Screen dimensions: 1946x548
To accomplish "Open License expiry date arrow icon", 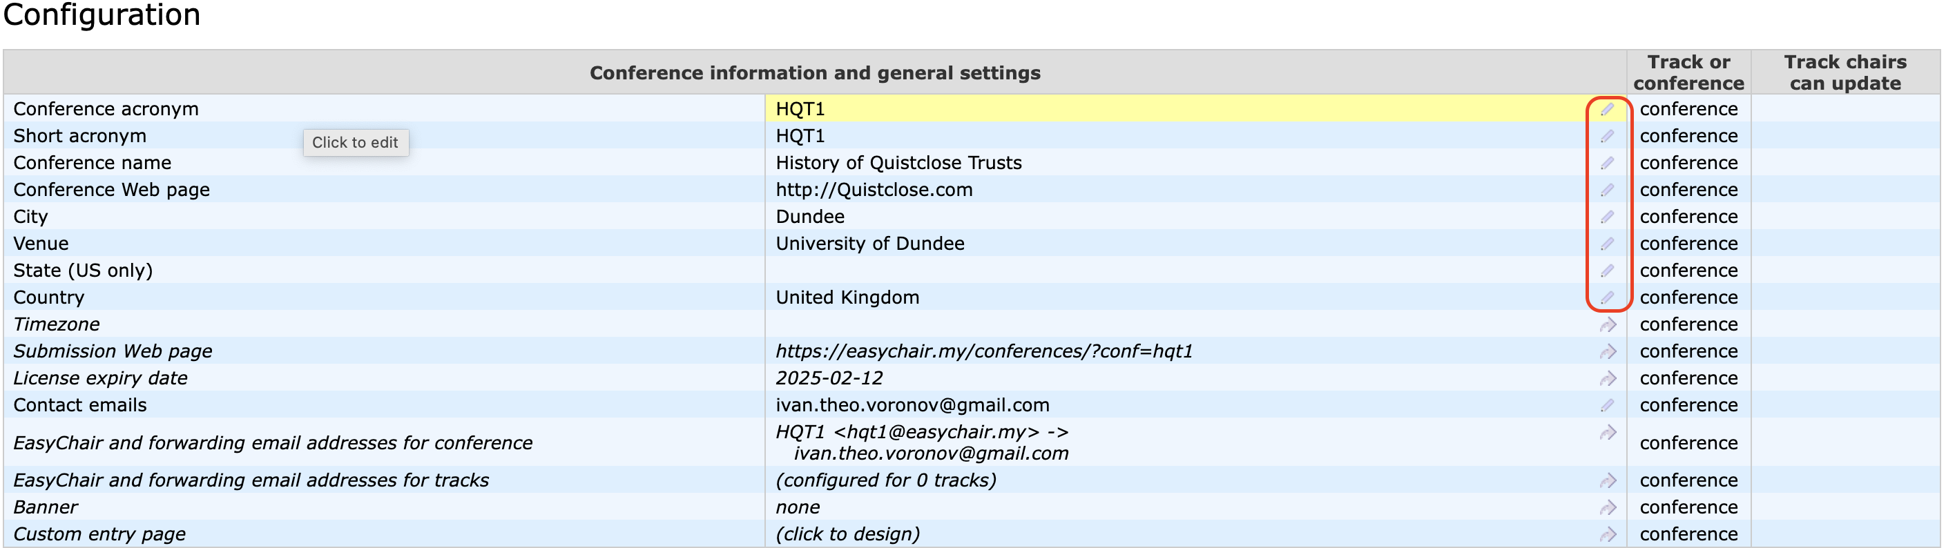I will [1608, 379].
